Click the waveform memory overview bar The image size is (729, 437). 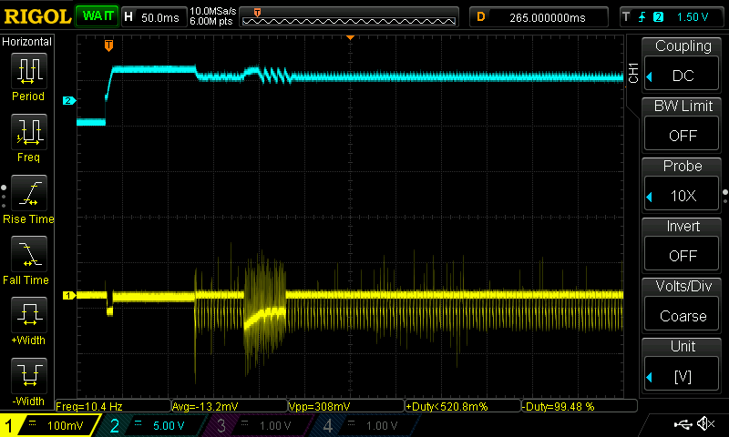click(349, 17)
